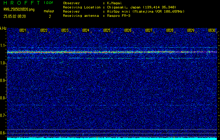Click the HROFFT title text

click(22, 3)
